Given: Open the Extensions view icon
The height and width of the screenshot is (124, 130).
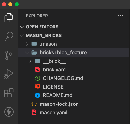Looking at the screenshot, I should coord(9,93).
